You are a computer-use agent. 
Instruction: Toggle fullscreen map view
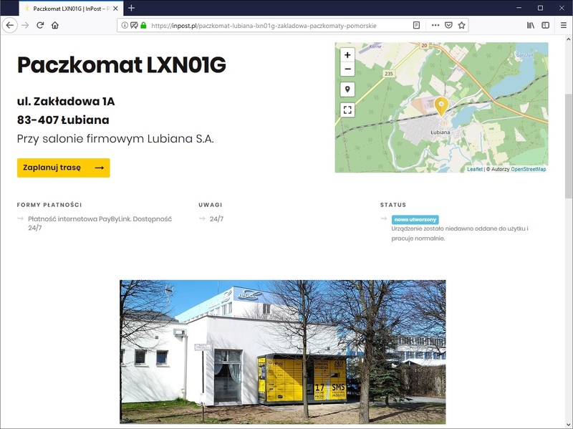[347, 110]
